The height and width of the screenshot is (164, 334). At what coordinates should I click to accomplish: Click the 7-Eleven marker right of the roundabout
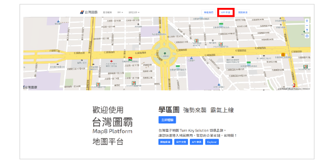pyautogui.click(x=196, y=40)
